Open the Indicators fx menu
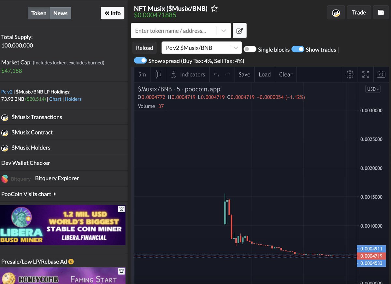This screenshot has width=391, height=284. click(188, 75)
